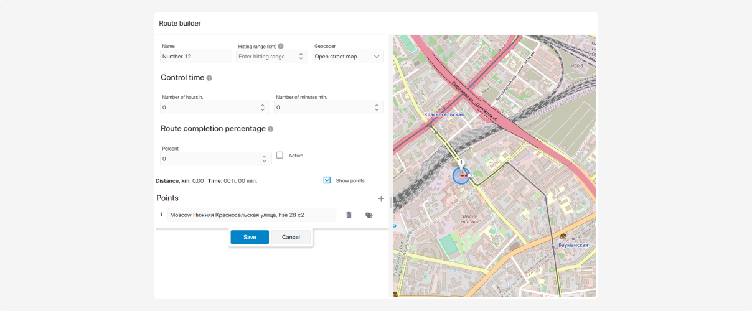Viewport: 752px width, 311px height.
Task: Uncheck the Show points checkbox
Action: 327,180
